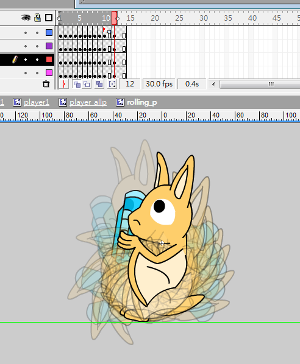Viewport: 300px width, 364px height.
Task: Click frame 20 on the timeline ruler
Action: 155,18
